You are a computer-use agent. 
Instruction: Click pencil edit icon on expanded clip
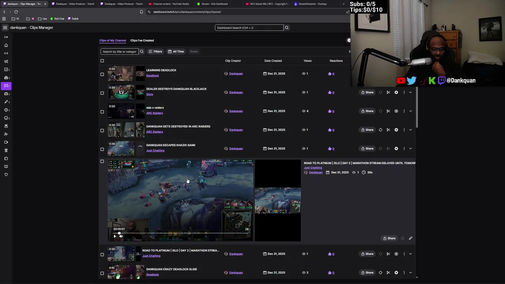tap(410, 238)
